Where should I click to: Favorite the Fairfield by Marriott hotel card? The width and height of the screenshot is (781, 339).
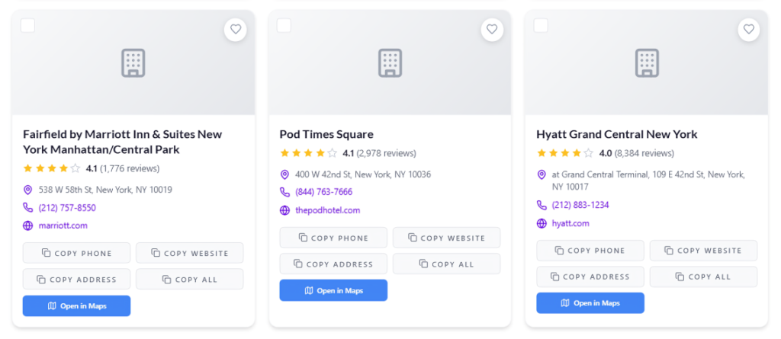pyautogui.click(x=236, y=30)
